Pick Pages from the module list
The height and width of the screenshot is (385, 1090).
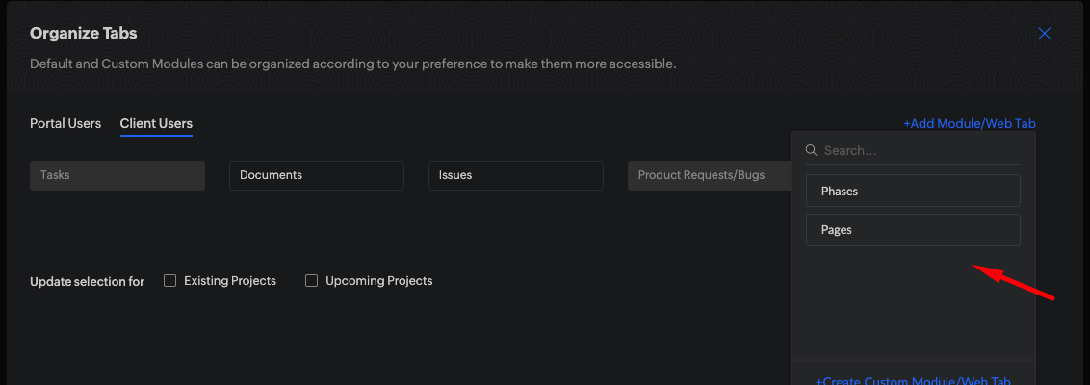point(913,230)
